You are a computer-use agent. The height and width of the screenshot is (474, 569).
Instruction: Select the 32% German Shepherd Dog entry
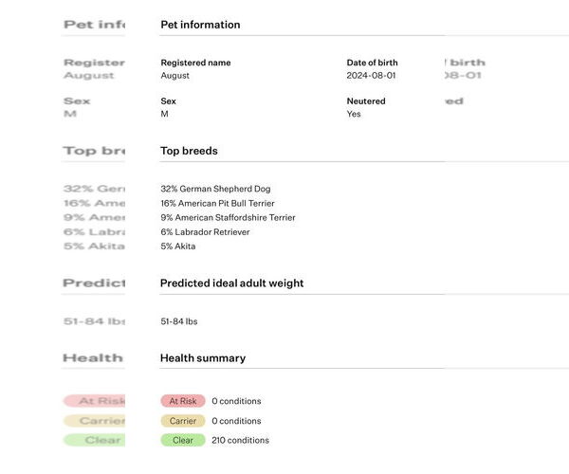tap(215, 190)
